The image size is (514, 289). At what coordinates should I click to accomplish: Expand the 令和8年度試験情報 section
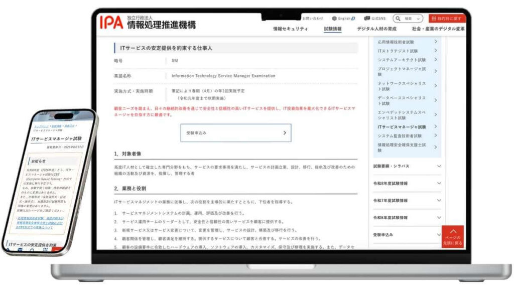(x=439, y=183)
